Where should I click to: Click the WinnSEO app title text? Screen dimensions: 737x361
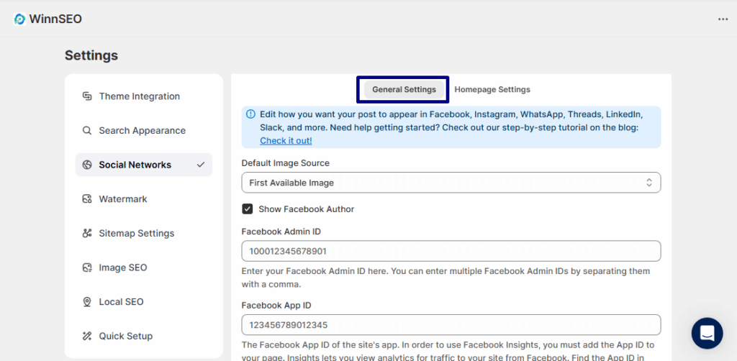tap(55, 19)
